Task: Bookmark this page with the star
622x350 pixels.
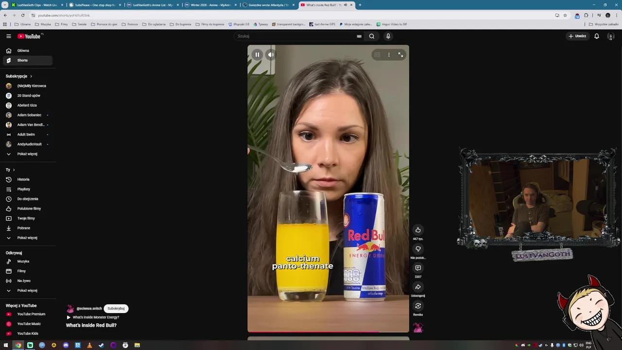Action: (565, 15)
